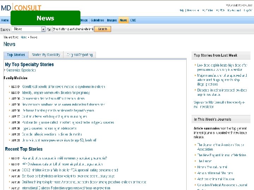Image resolution: width=254 pixels, height=190 pixels.
Task: Click the MD Consult logo
Action: coord(21,8)
